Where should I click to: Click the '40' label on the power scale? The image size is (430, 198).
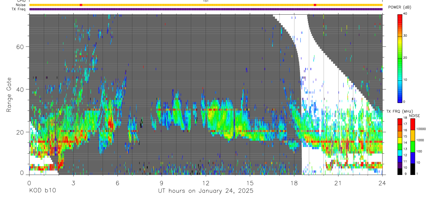pos(406,14)
